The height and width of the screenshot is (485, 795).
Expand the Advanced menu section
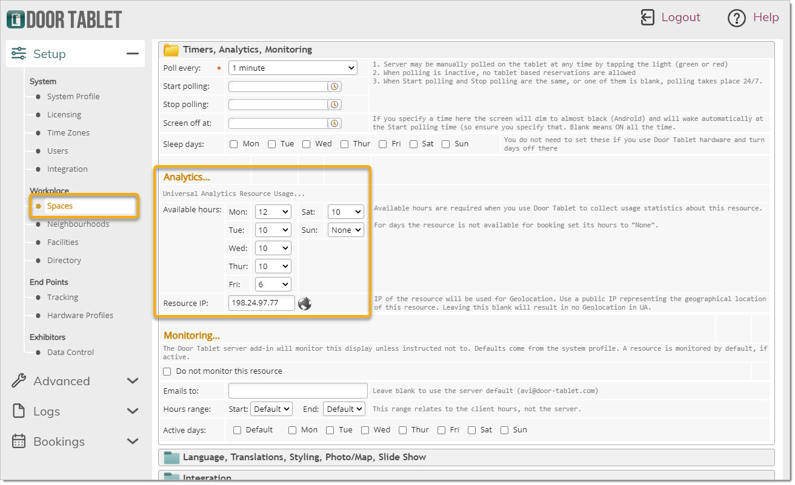pos(133,381)
